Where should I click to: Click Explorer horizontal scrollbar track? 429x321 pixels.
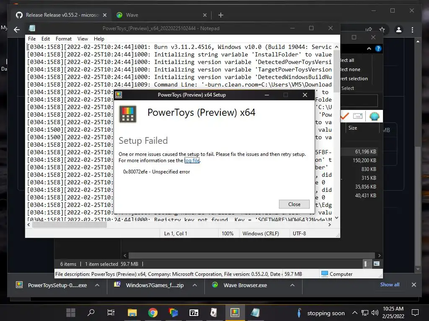252,255
